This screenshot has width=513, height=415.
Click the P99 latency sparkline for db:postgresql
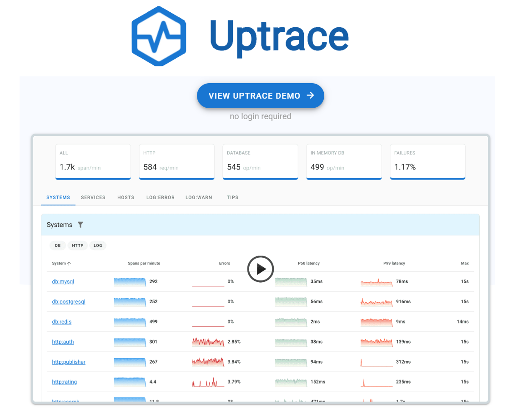point(376,301)
